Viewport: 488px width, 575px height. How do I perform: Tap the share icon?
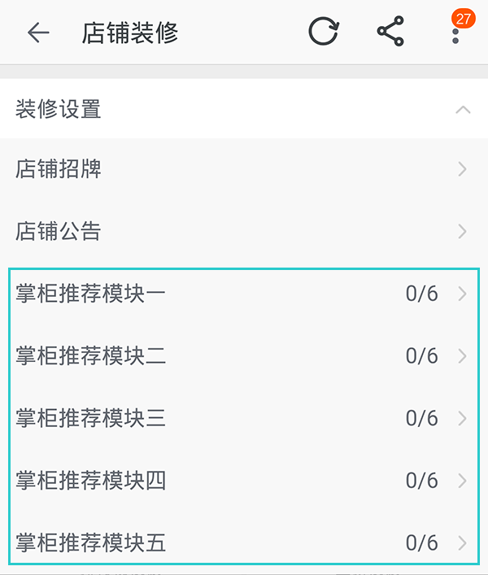[390, 33]
